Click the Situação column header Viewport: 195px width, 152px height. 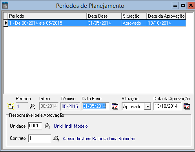[x=134, y=16]
